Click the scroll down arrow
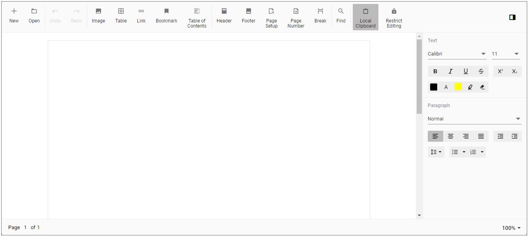This screenshot has width=528, height=237. pyautogui.click(x=419, y=215)
